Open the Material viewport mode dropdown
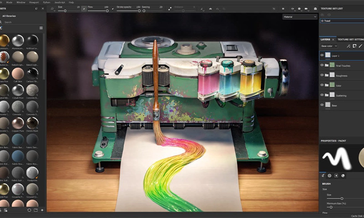 tap(299, 17)
